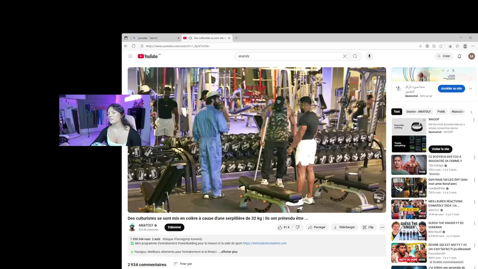Dislike the video with thumbs down
Image resolution: width=478 pixels, height=269 pixels.
[x=298, y=227]
